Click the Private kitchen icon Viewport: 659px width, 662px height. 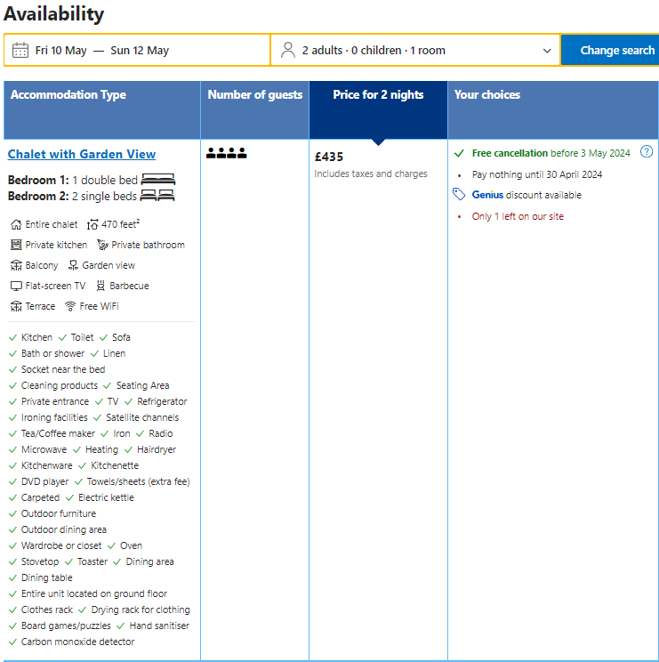click(16, 245)
